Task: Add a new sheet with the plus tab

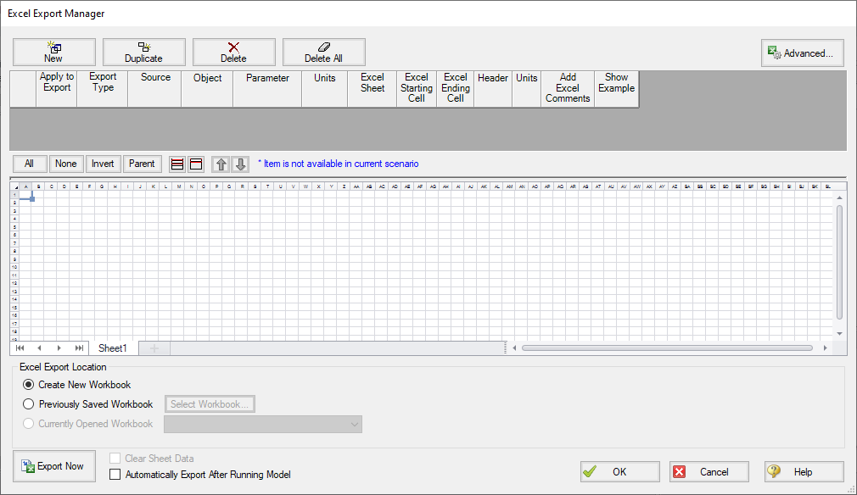Action: coord(154,348)
